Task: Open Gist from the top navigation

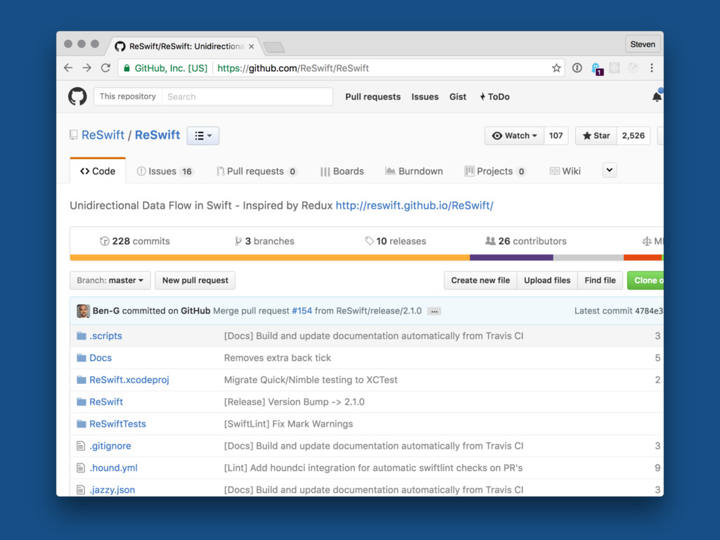Action: point(458,97)
